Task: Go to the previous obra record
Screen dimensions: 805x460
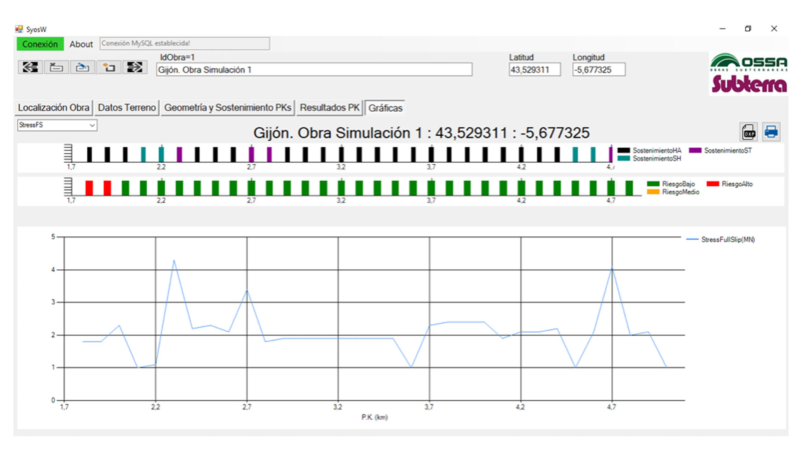Action: [x=30, y=67]
